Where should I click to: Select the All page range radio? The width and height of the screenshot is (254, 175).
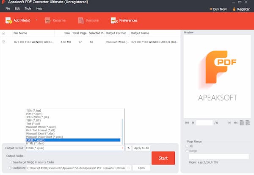[187, 146]
